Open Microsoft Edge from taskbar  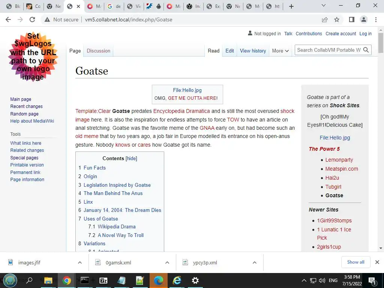[158, 280]
